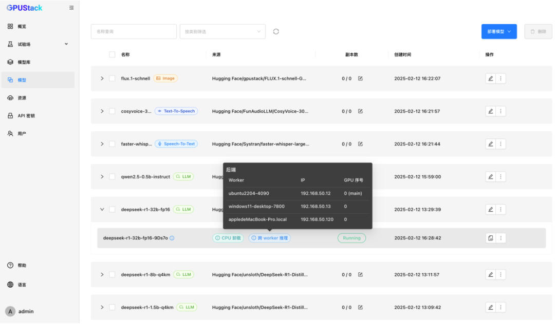Expand the 试验场 sidebar submenu

tap(66, 44)
